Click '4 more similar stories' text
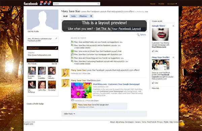Screen dimensions: 202x131 tap(82, 64)
